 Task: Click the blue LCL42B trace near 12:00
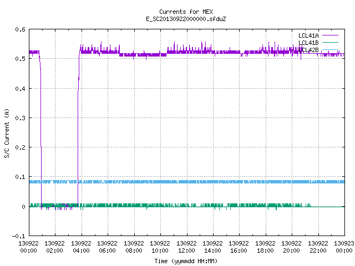point(187,182)
